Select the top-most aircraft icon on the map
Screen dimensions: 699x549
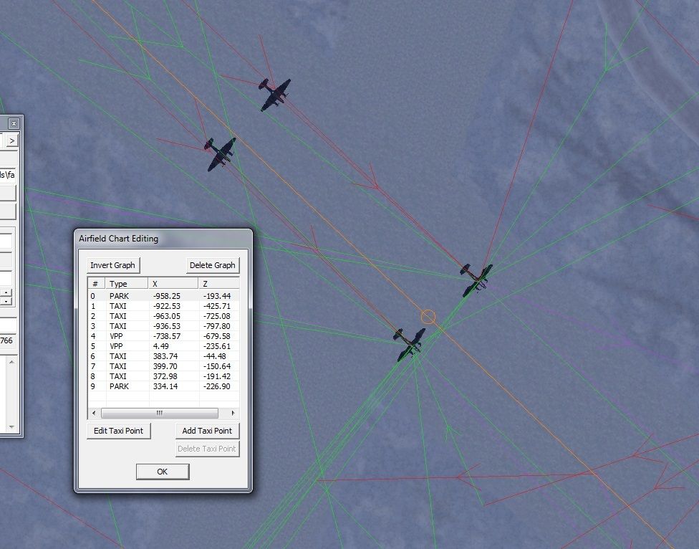pos(275,94)
